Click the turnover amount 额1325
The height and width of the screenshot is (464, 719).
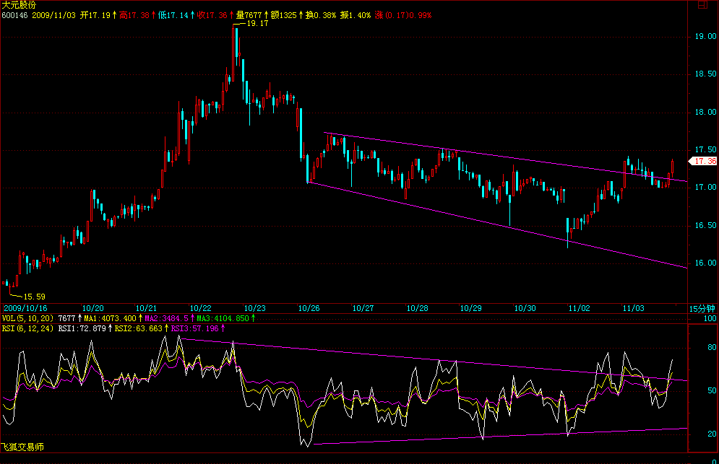pos(284,15)
